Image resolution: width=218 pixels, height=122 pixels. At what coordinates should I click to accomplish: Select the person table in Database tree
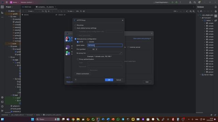pos(210,72)
